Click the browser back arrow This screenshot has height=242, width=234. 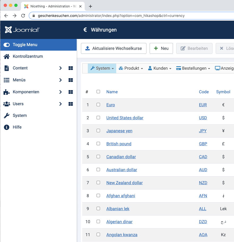[x=6, y=16]
